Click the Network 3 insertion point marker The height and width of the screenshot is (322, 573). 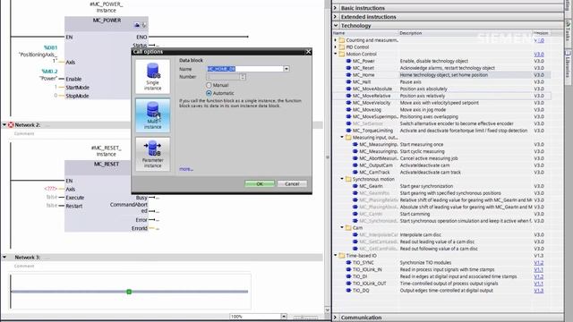tap(129, 292)
